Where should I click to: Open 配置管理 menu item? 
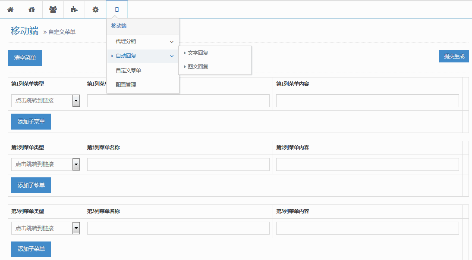pyautogui.click(x=126, y=85)
